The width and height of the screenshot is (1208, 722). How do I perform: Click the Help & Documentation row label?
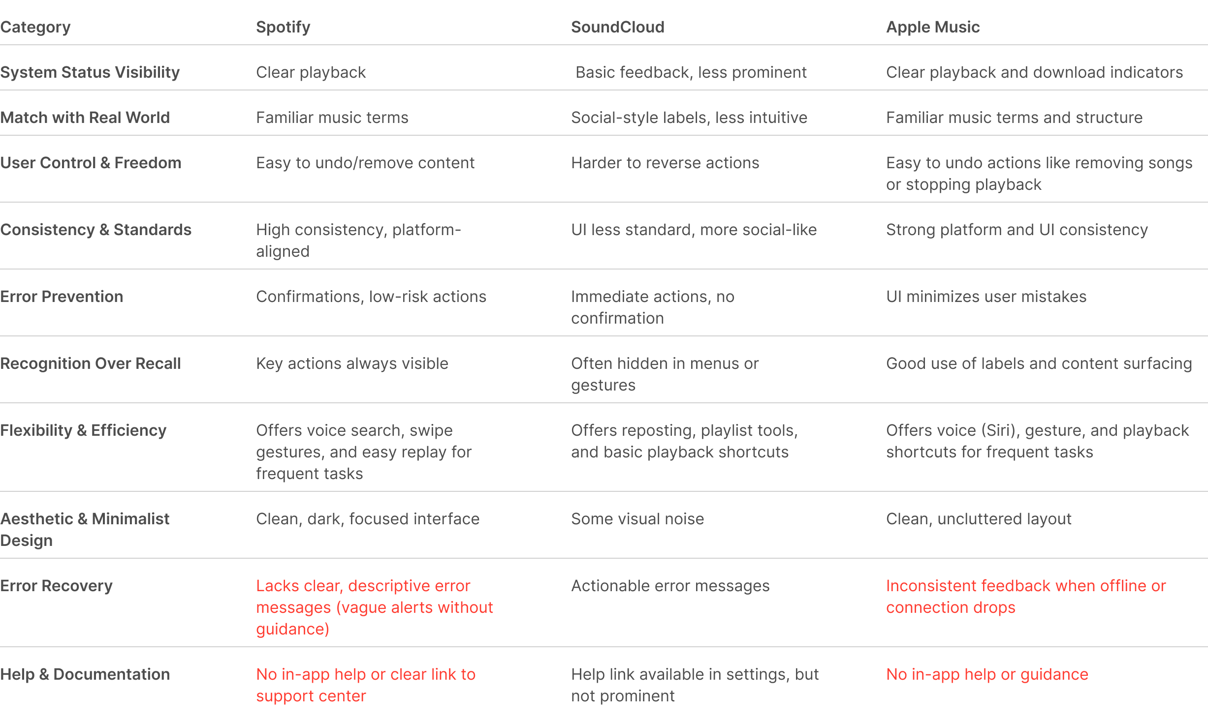click(x=85, y=674)
